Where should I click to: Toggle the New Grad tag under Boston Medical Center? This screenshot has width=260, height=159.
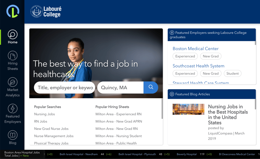(x=211, y=56)
